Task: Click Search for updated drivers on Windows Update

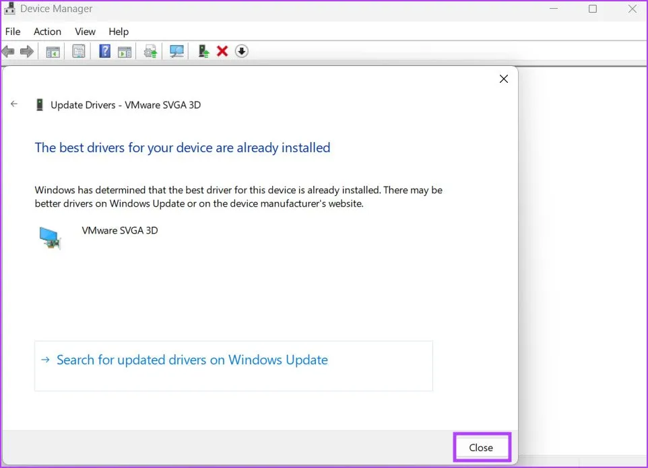Action: 192,360
